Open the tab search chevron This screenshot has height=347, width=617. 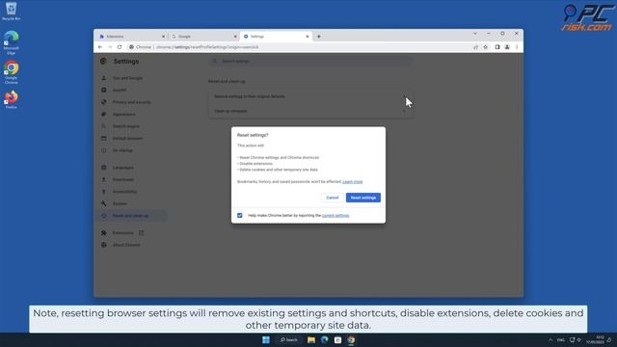point(475,34)
